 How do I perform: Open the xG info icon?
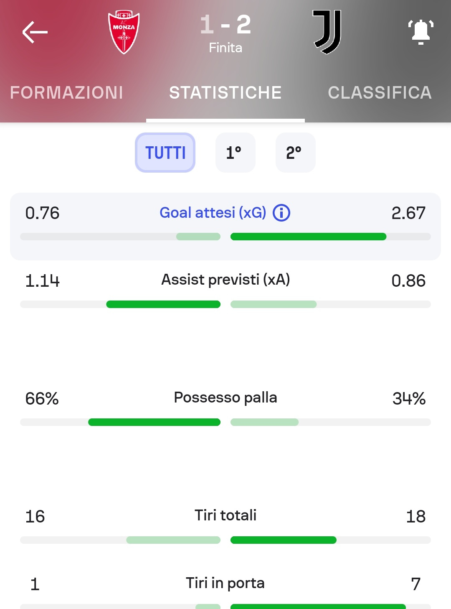click(281, 213)
